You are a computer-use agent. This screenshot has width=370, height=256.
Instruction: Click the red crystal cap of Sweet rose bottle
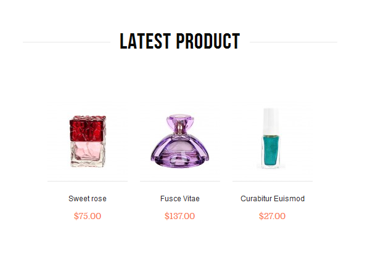[88, 129]
